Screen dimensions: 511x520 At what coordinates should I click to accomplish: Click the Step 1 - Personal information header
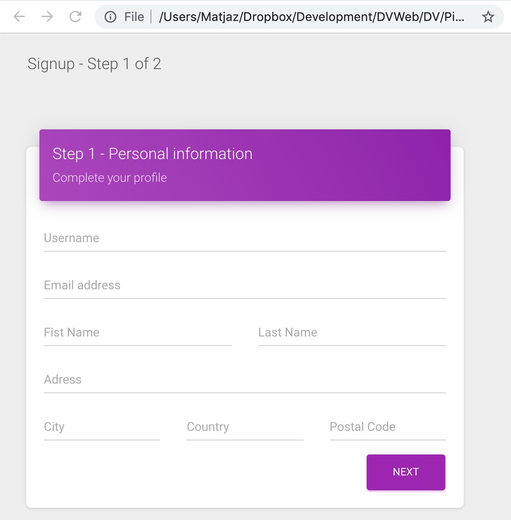click(152, 154)
